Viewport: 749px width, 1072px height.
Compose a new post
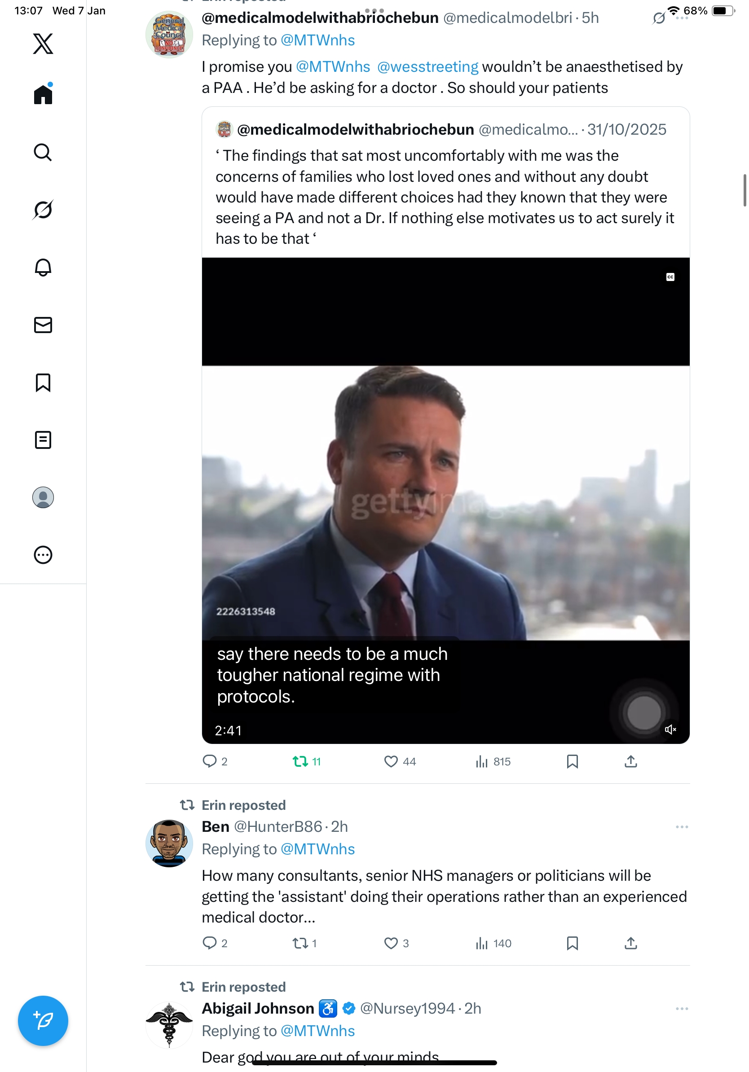point(43,1020)
